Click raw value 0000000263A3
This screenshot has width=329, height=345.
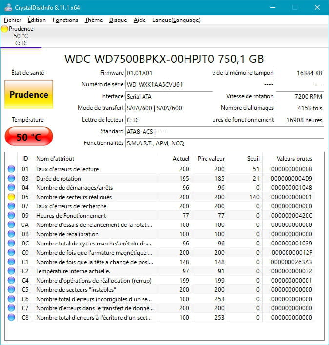tap(291, 262)
